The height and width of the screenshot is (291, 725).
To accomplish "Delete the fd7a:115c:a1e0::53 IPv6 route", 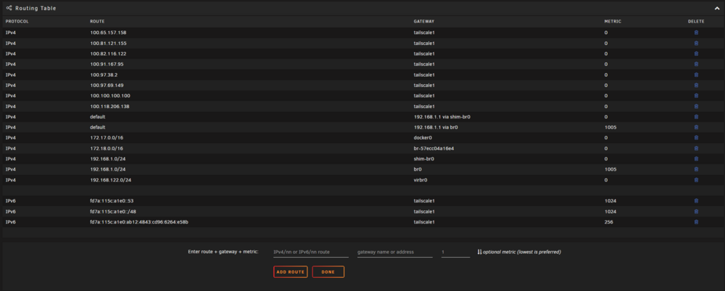I will 696,201.
